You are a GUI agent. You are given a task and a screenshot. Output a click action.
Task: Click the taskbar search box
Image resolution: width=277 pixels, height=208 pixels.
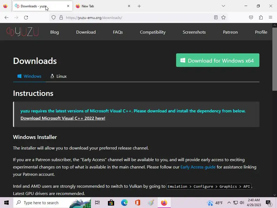coord(52,203)
